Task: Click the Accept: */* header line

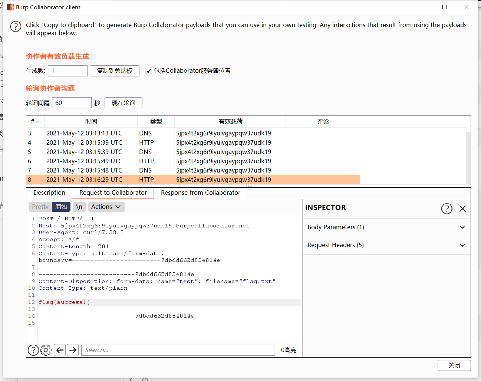Action: point(59,240)
